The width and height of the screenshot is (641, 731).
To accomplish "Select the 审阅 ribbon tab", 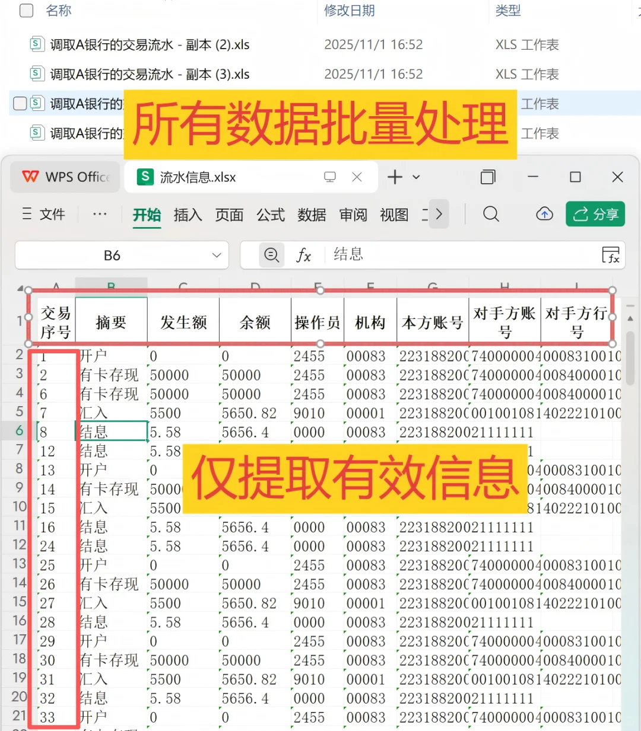I will 353,215.
